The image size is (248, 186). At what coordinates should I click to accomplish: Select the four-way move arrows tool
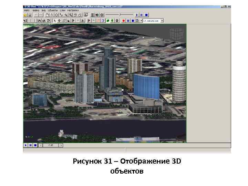[59, 21]
